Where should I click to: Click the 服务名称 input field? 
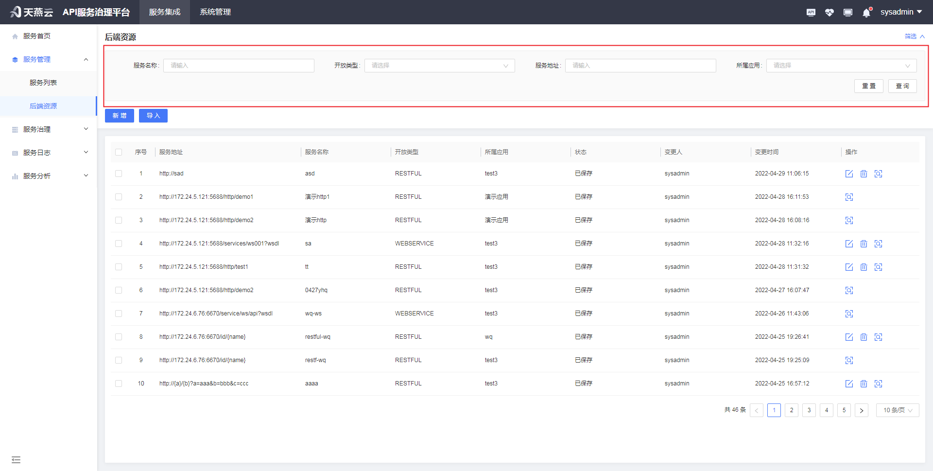click(x=239, y=66)
